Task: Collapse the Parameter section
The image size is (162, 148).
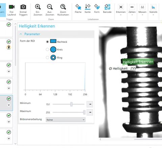Action: pyautogui.click(x=21, y=34)
